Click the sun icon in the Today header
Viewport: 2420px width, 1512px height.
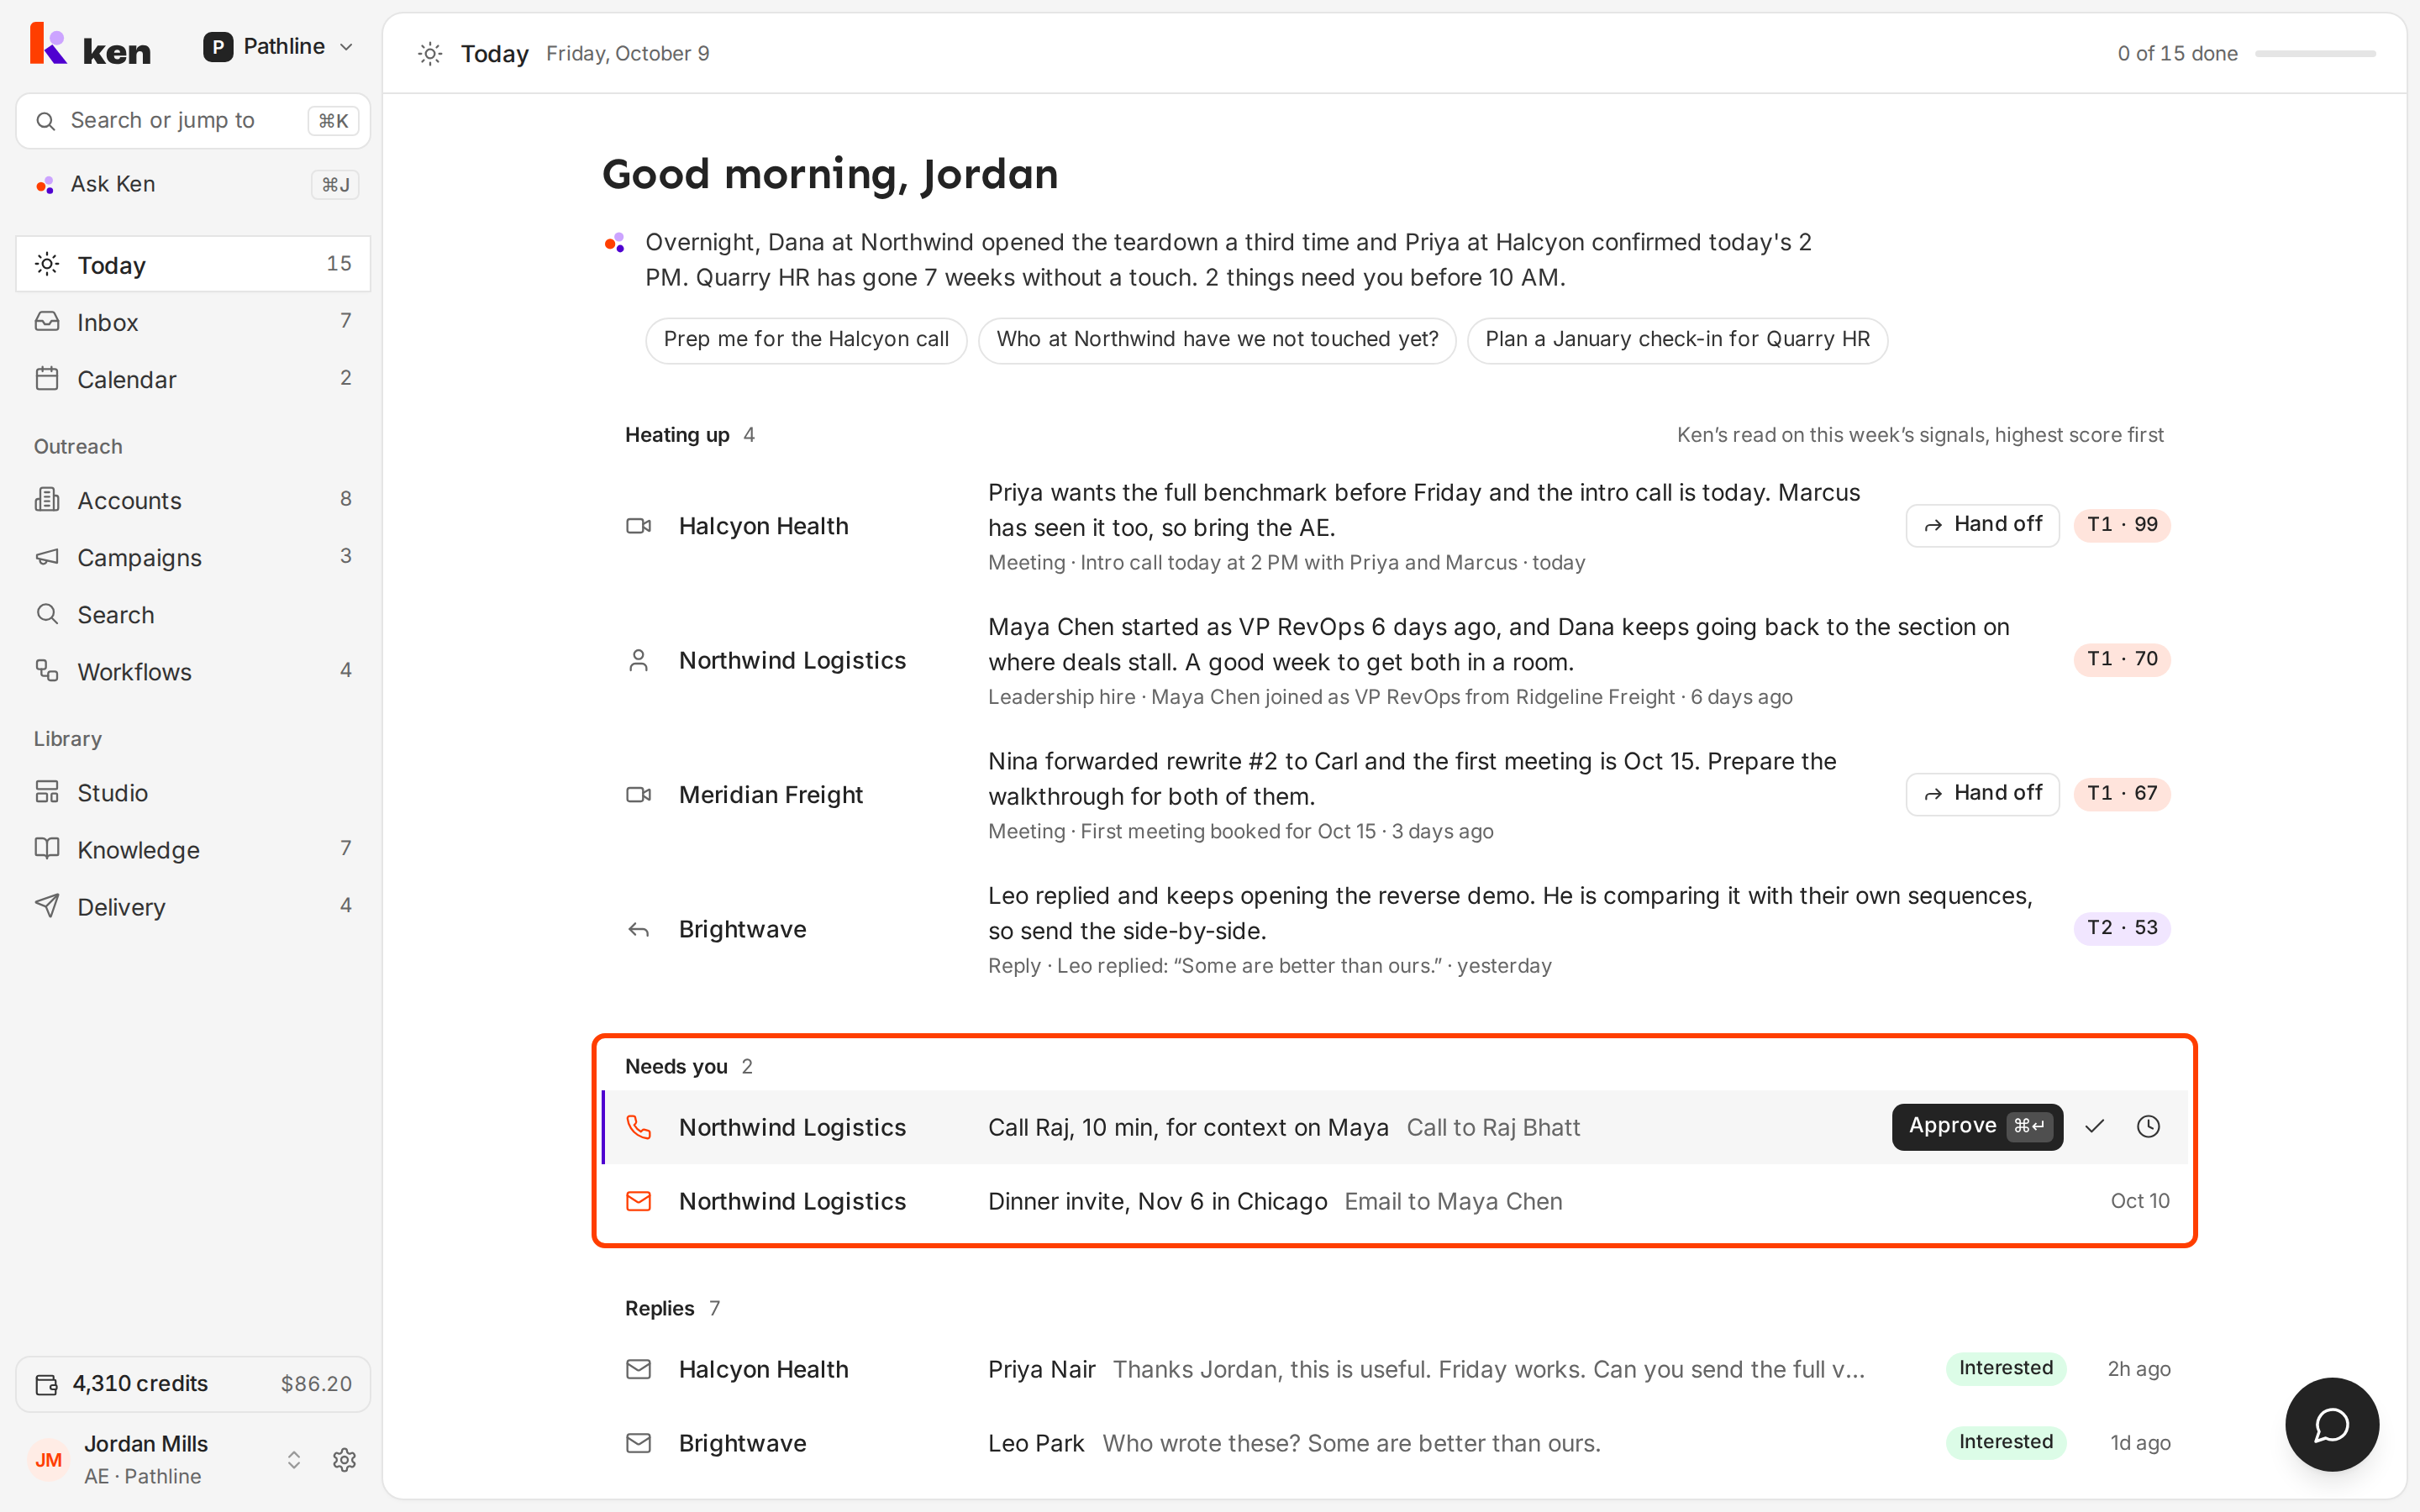pos(430,54)
